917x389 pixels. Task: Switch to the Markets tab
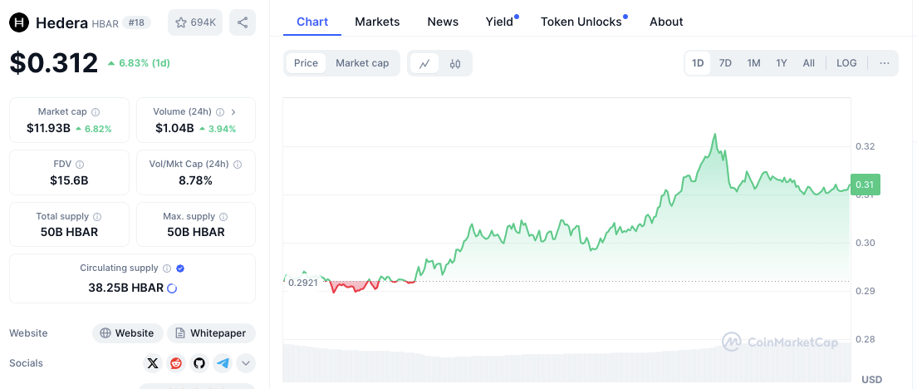click(x=377, y=22)
